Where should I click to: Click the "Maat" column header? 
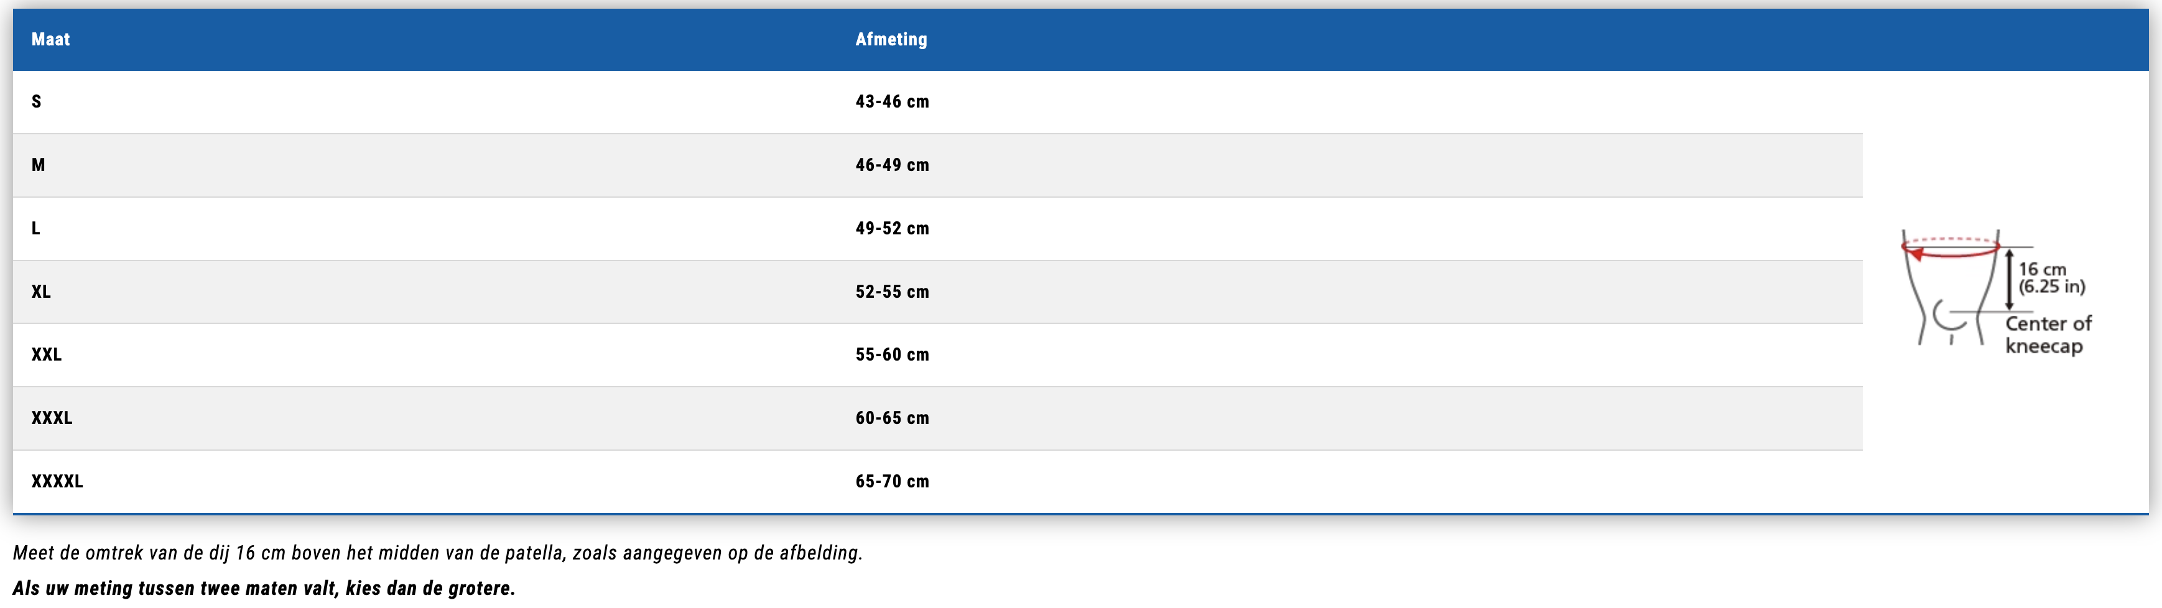click(x=50, y=39)
